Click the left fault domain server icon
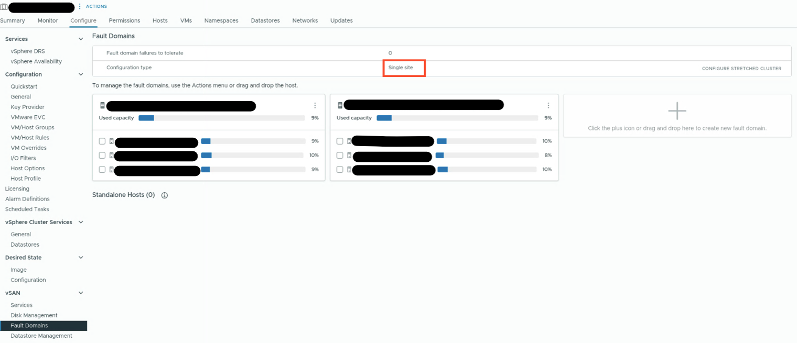 click(x=102, y=106)
